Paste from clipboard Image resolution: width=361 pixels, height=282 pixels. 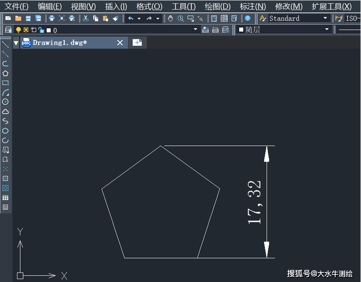coord(105,18)
